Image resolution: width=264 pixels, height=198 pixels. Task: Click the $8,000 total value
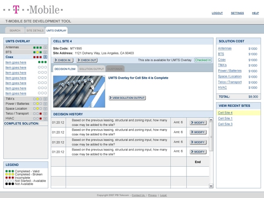point(253,97)
